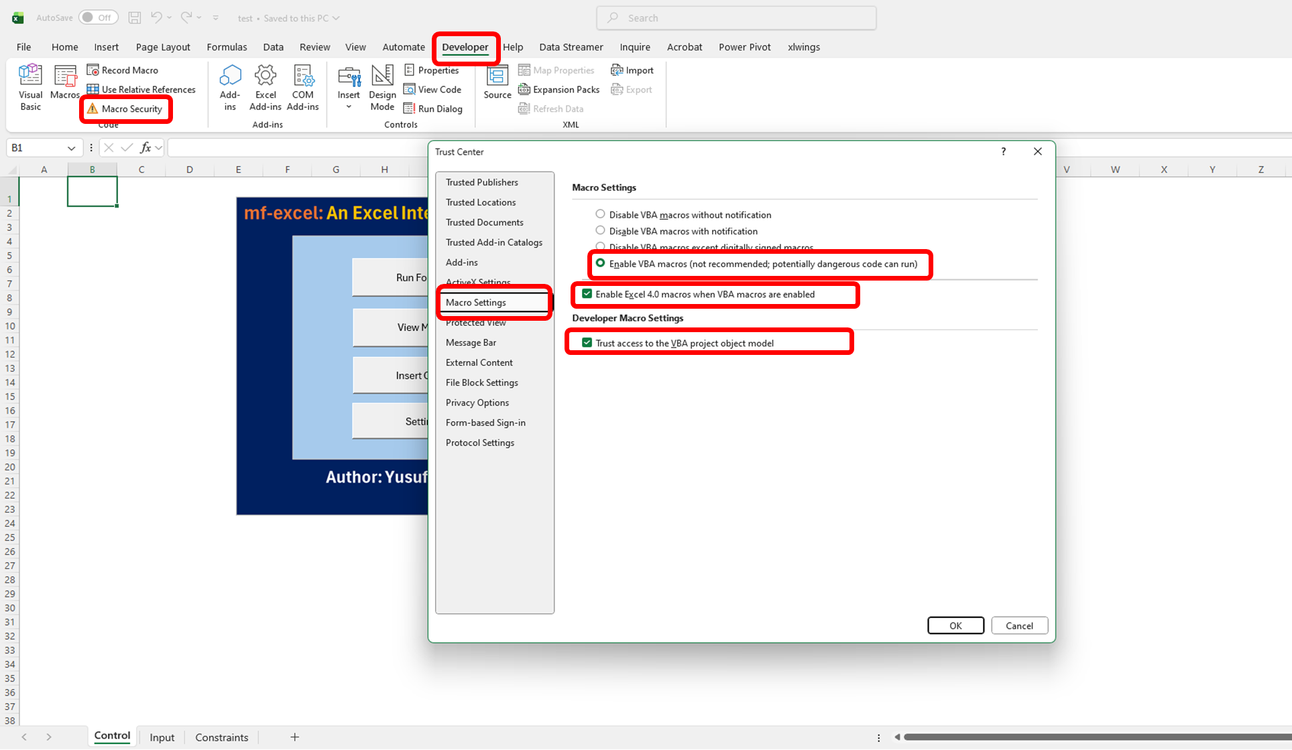The height and width of the screenshot is (750, 1292).
Task: Open the Macros list icon
Action: point(65,82)
